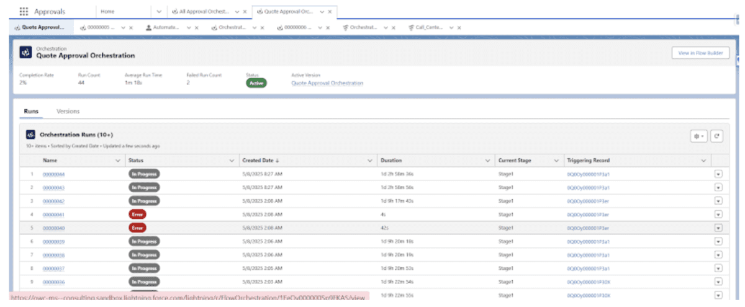Open Name column header menu chevron
The image size is (745, 307).
pyautogui.click(x=118, y=161)
